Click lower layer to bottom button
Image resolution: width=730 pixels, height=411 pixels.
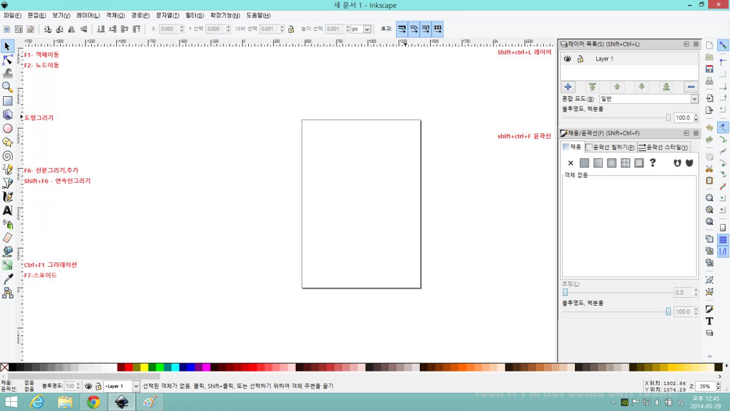(x=666, y=86)
